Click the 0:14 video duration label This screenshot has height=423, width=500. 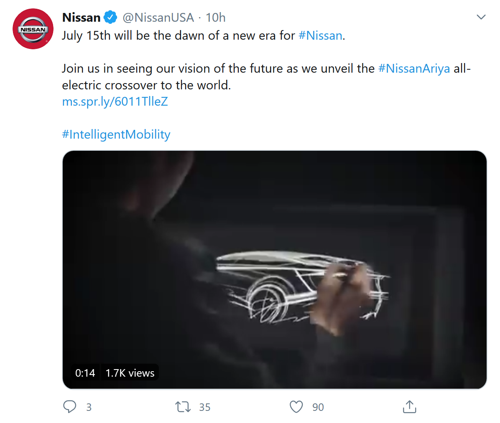(85, 373)
